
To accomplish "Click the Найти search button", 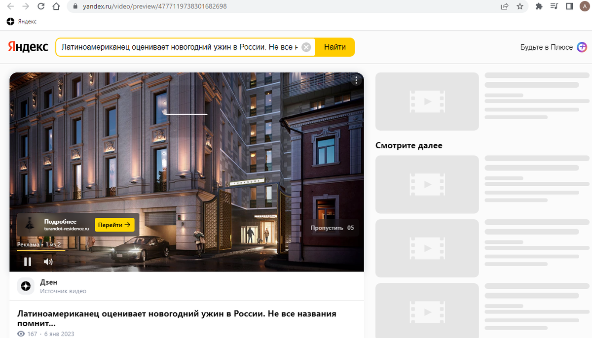I will pyautogui.click(x=335, y=47).
